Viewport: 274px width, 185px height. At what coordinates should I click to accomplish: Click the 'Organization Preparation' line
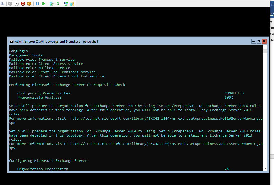43,169
